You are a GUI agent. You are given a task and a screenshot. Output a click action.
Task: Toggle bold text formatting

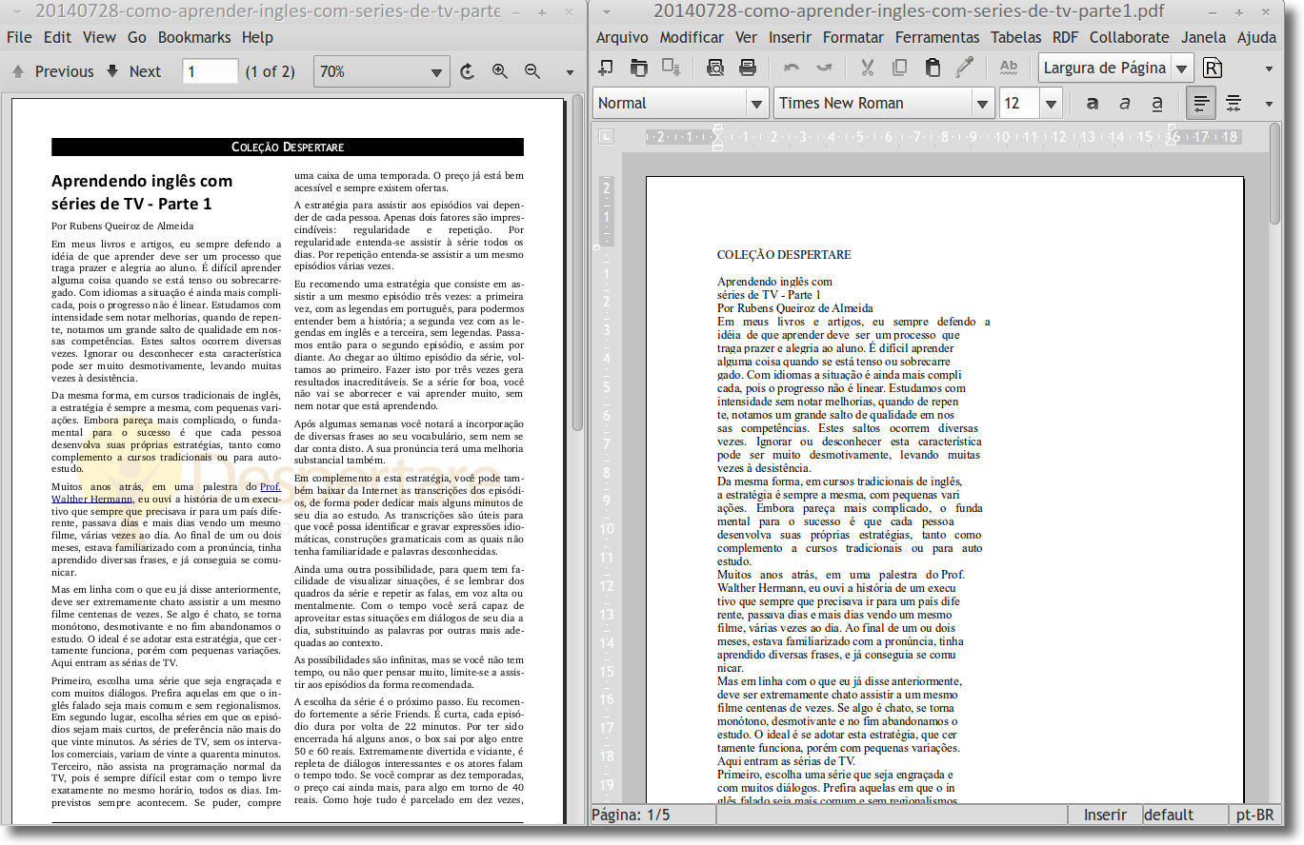[1093, 103]
